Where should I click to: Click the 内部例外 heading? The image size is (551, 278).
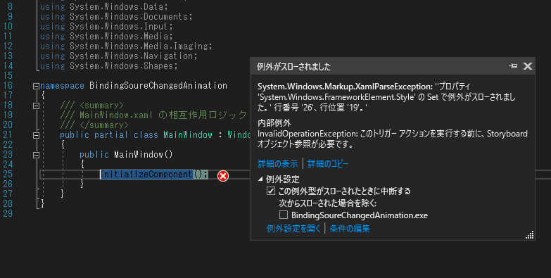pos(274,123)
